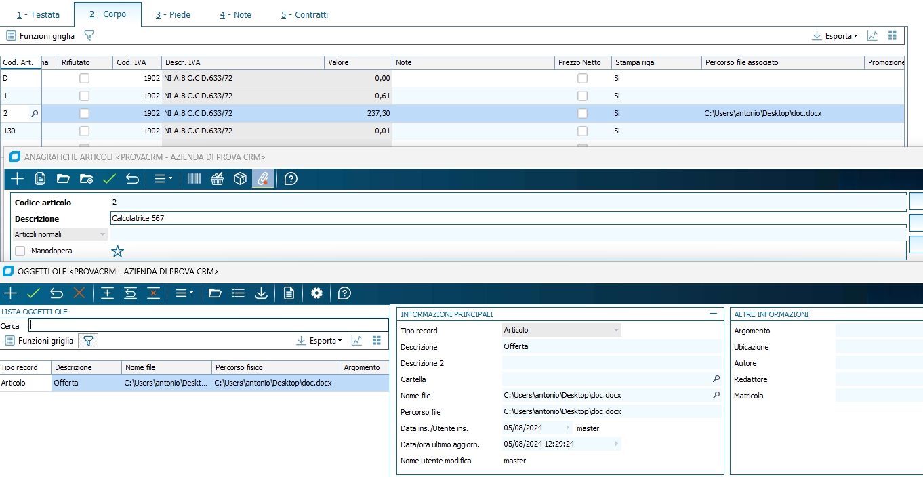Click the Cerca search field
923x477 pixels.
[209, 326]
